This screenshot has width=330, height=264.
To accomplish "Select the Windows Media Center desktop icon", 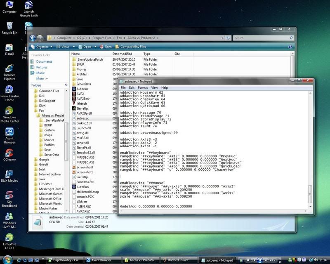I will tap(9, 115).
